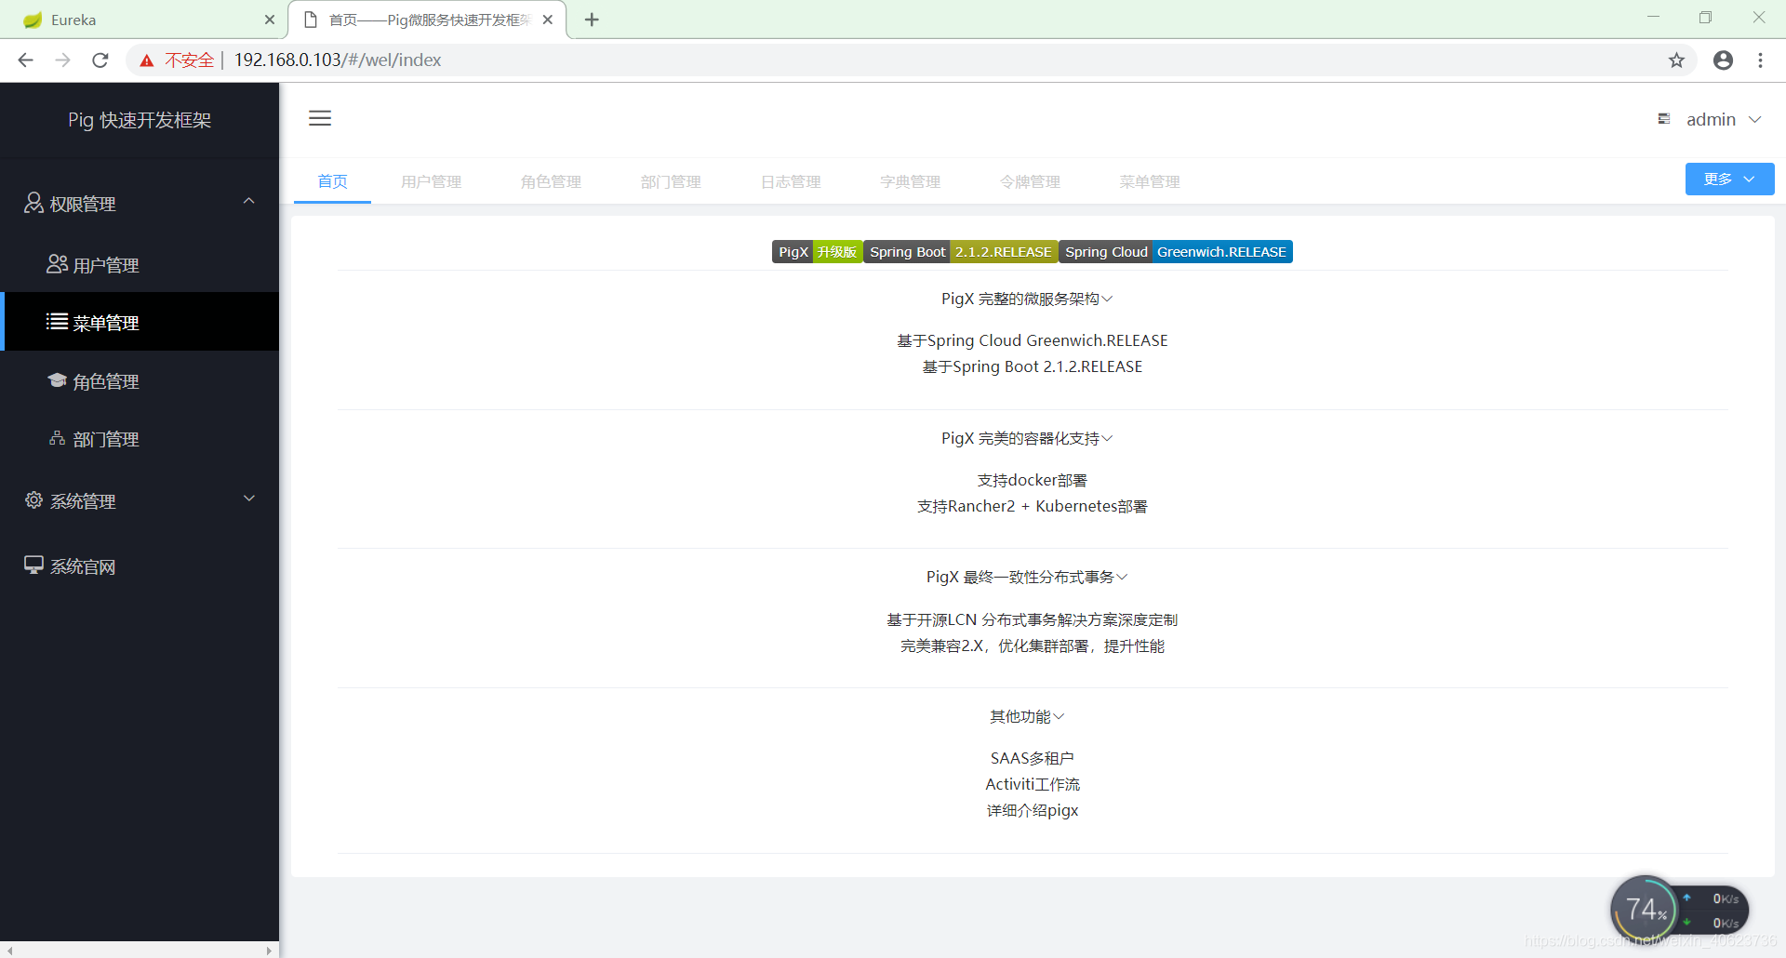The image size is (1786, 958).
Task: Click the Spring Boot 2.1.2.RELEASE badge
Action: pos(960,252)
